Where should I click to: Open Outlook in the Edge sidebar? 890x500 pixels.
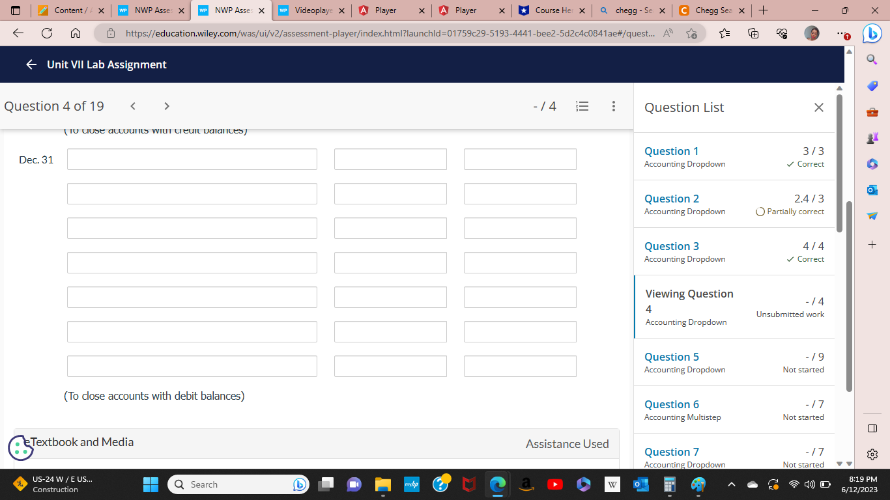pos(872,190)
